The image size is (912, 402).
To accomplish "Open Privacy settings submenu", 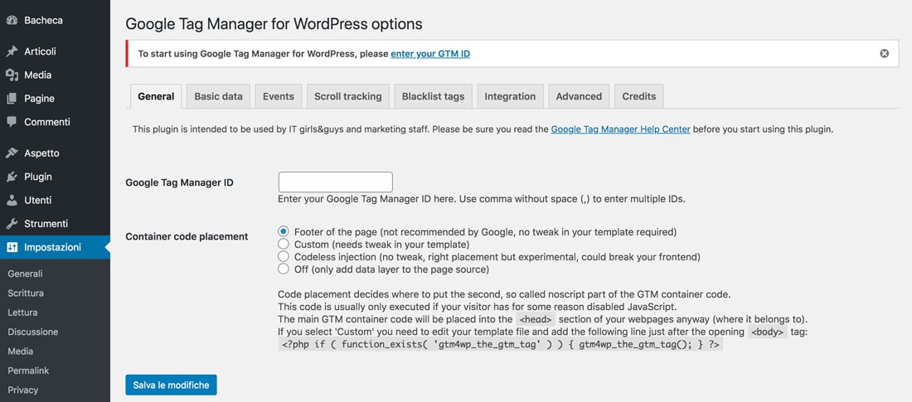I will tap(22, 390).
